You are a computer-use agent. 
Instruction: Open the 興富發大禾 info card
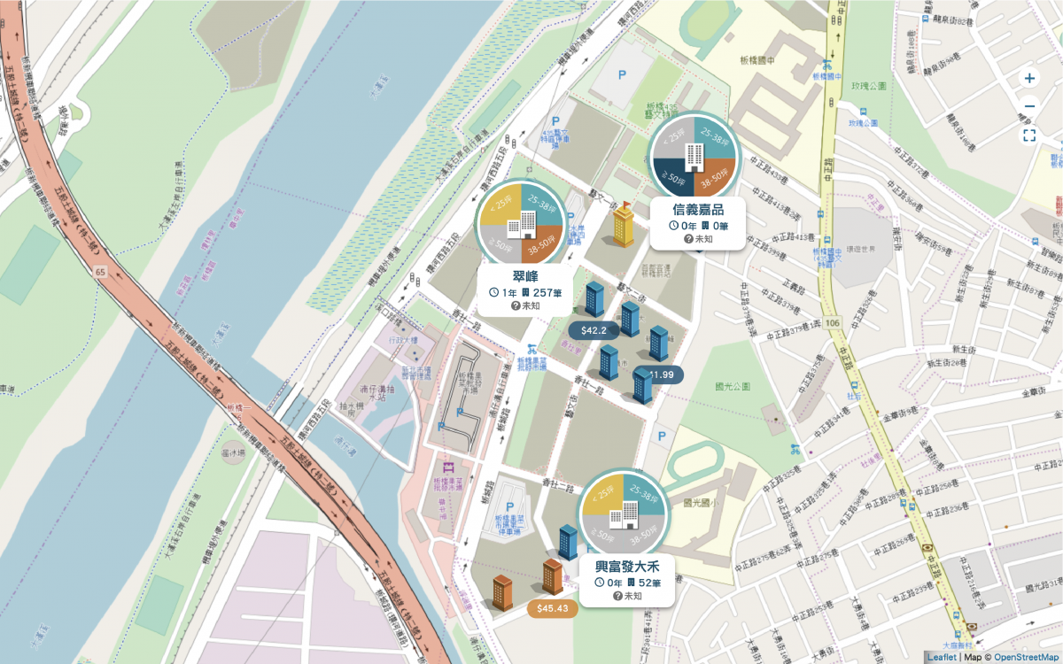(627, 581)
